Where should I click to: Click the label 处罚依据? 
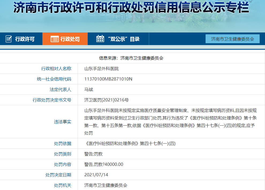[63, 144]
